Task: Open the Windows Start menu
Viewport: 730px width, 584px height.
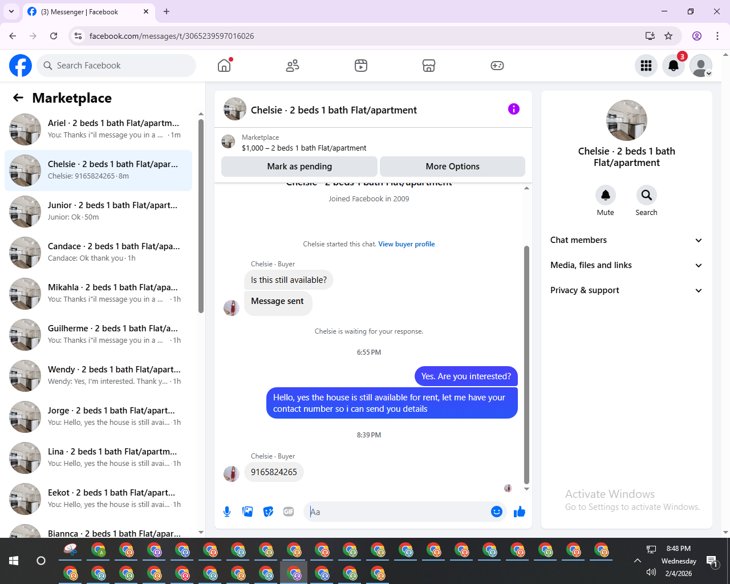Action: point(14,561)
